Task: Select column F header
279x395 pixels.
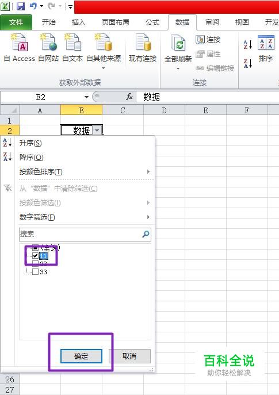Action: (x=247, y=110)
